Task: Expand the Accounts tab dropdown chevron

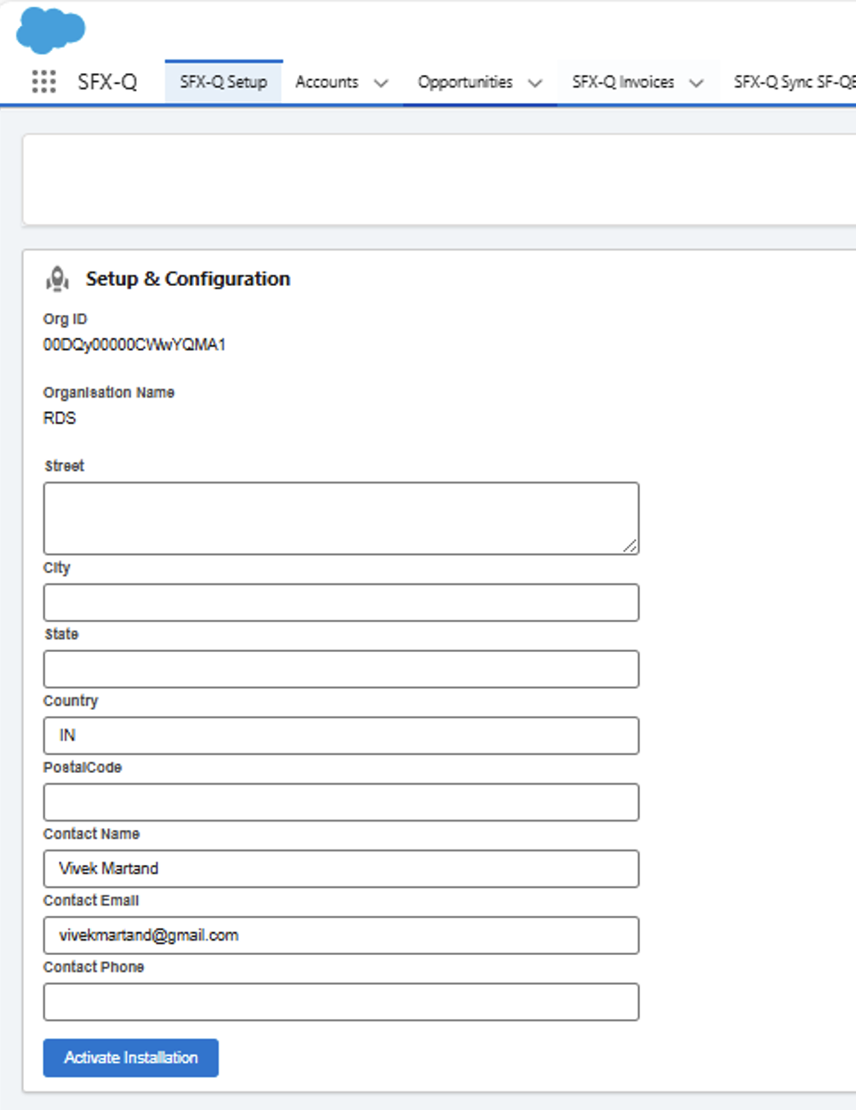Action: [x=381, y=83]
